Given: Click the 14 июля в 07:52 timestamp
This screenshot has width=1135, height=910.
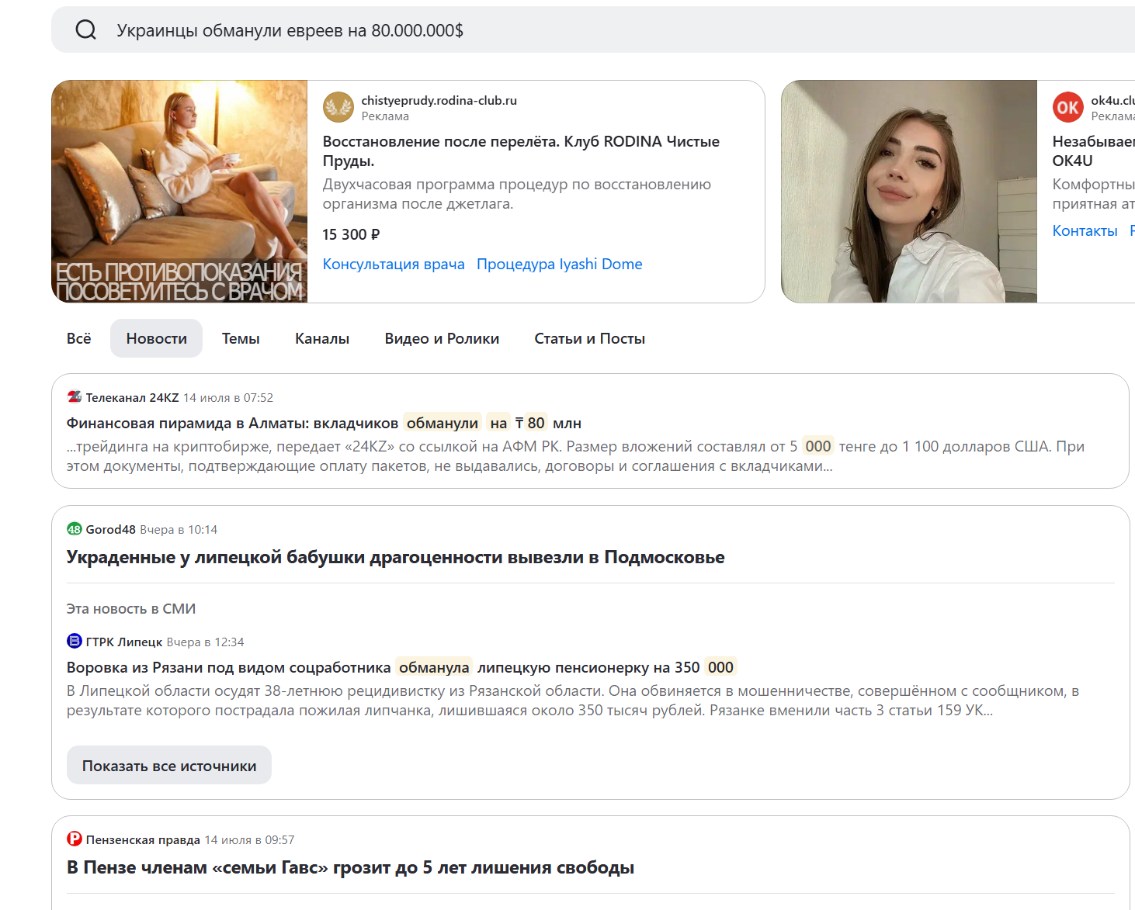Looking at the screenshot, I should 228,397.
